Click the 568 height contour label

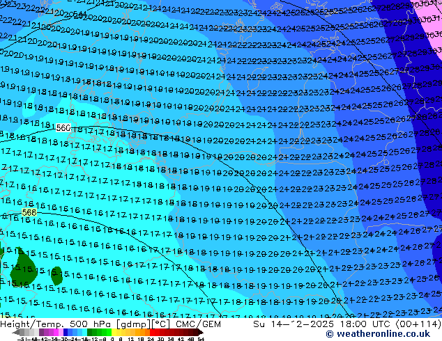click(x=29, y=212)
